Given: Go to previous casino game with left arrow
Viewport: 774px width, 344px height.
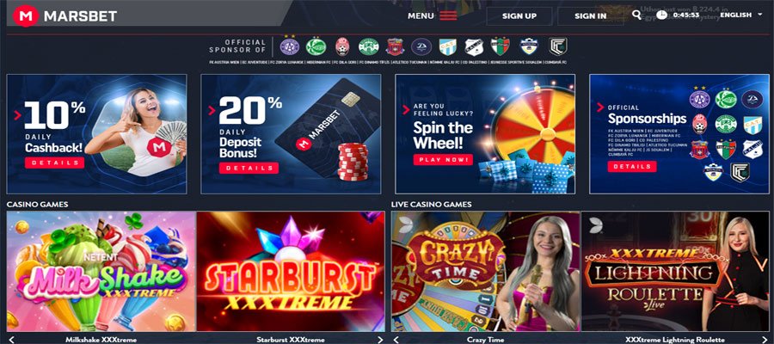Looking at the screenshot, I should click(x=12, y=340).
